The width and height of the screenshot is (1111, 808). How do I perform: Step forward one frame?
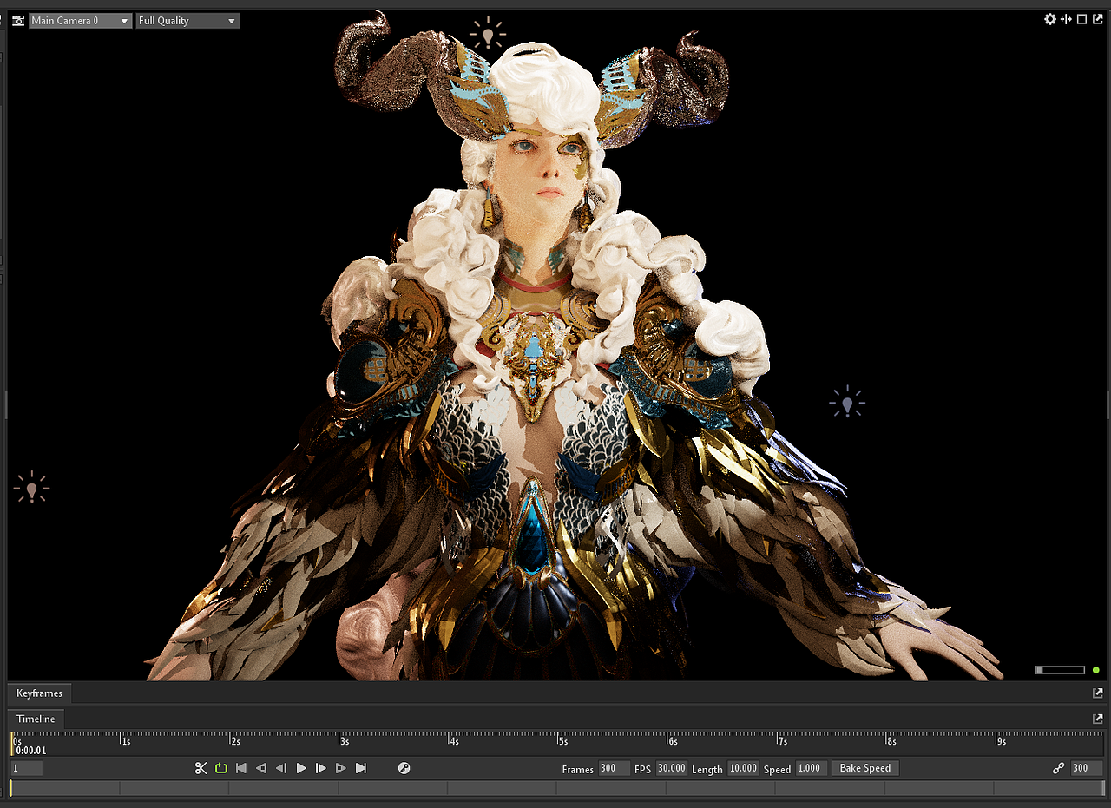321,768
